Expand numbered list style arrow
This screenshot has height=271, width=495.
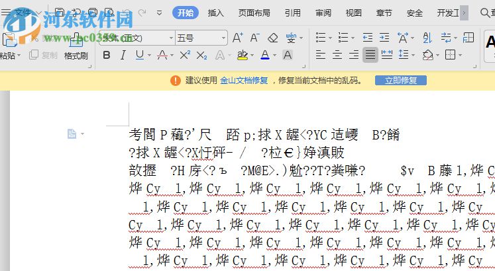(353, 38)
